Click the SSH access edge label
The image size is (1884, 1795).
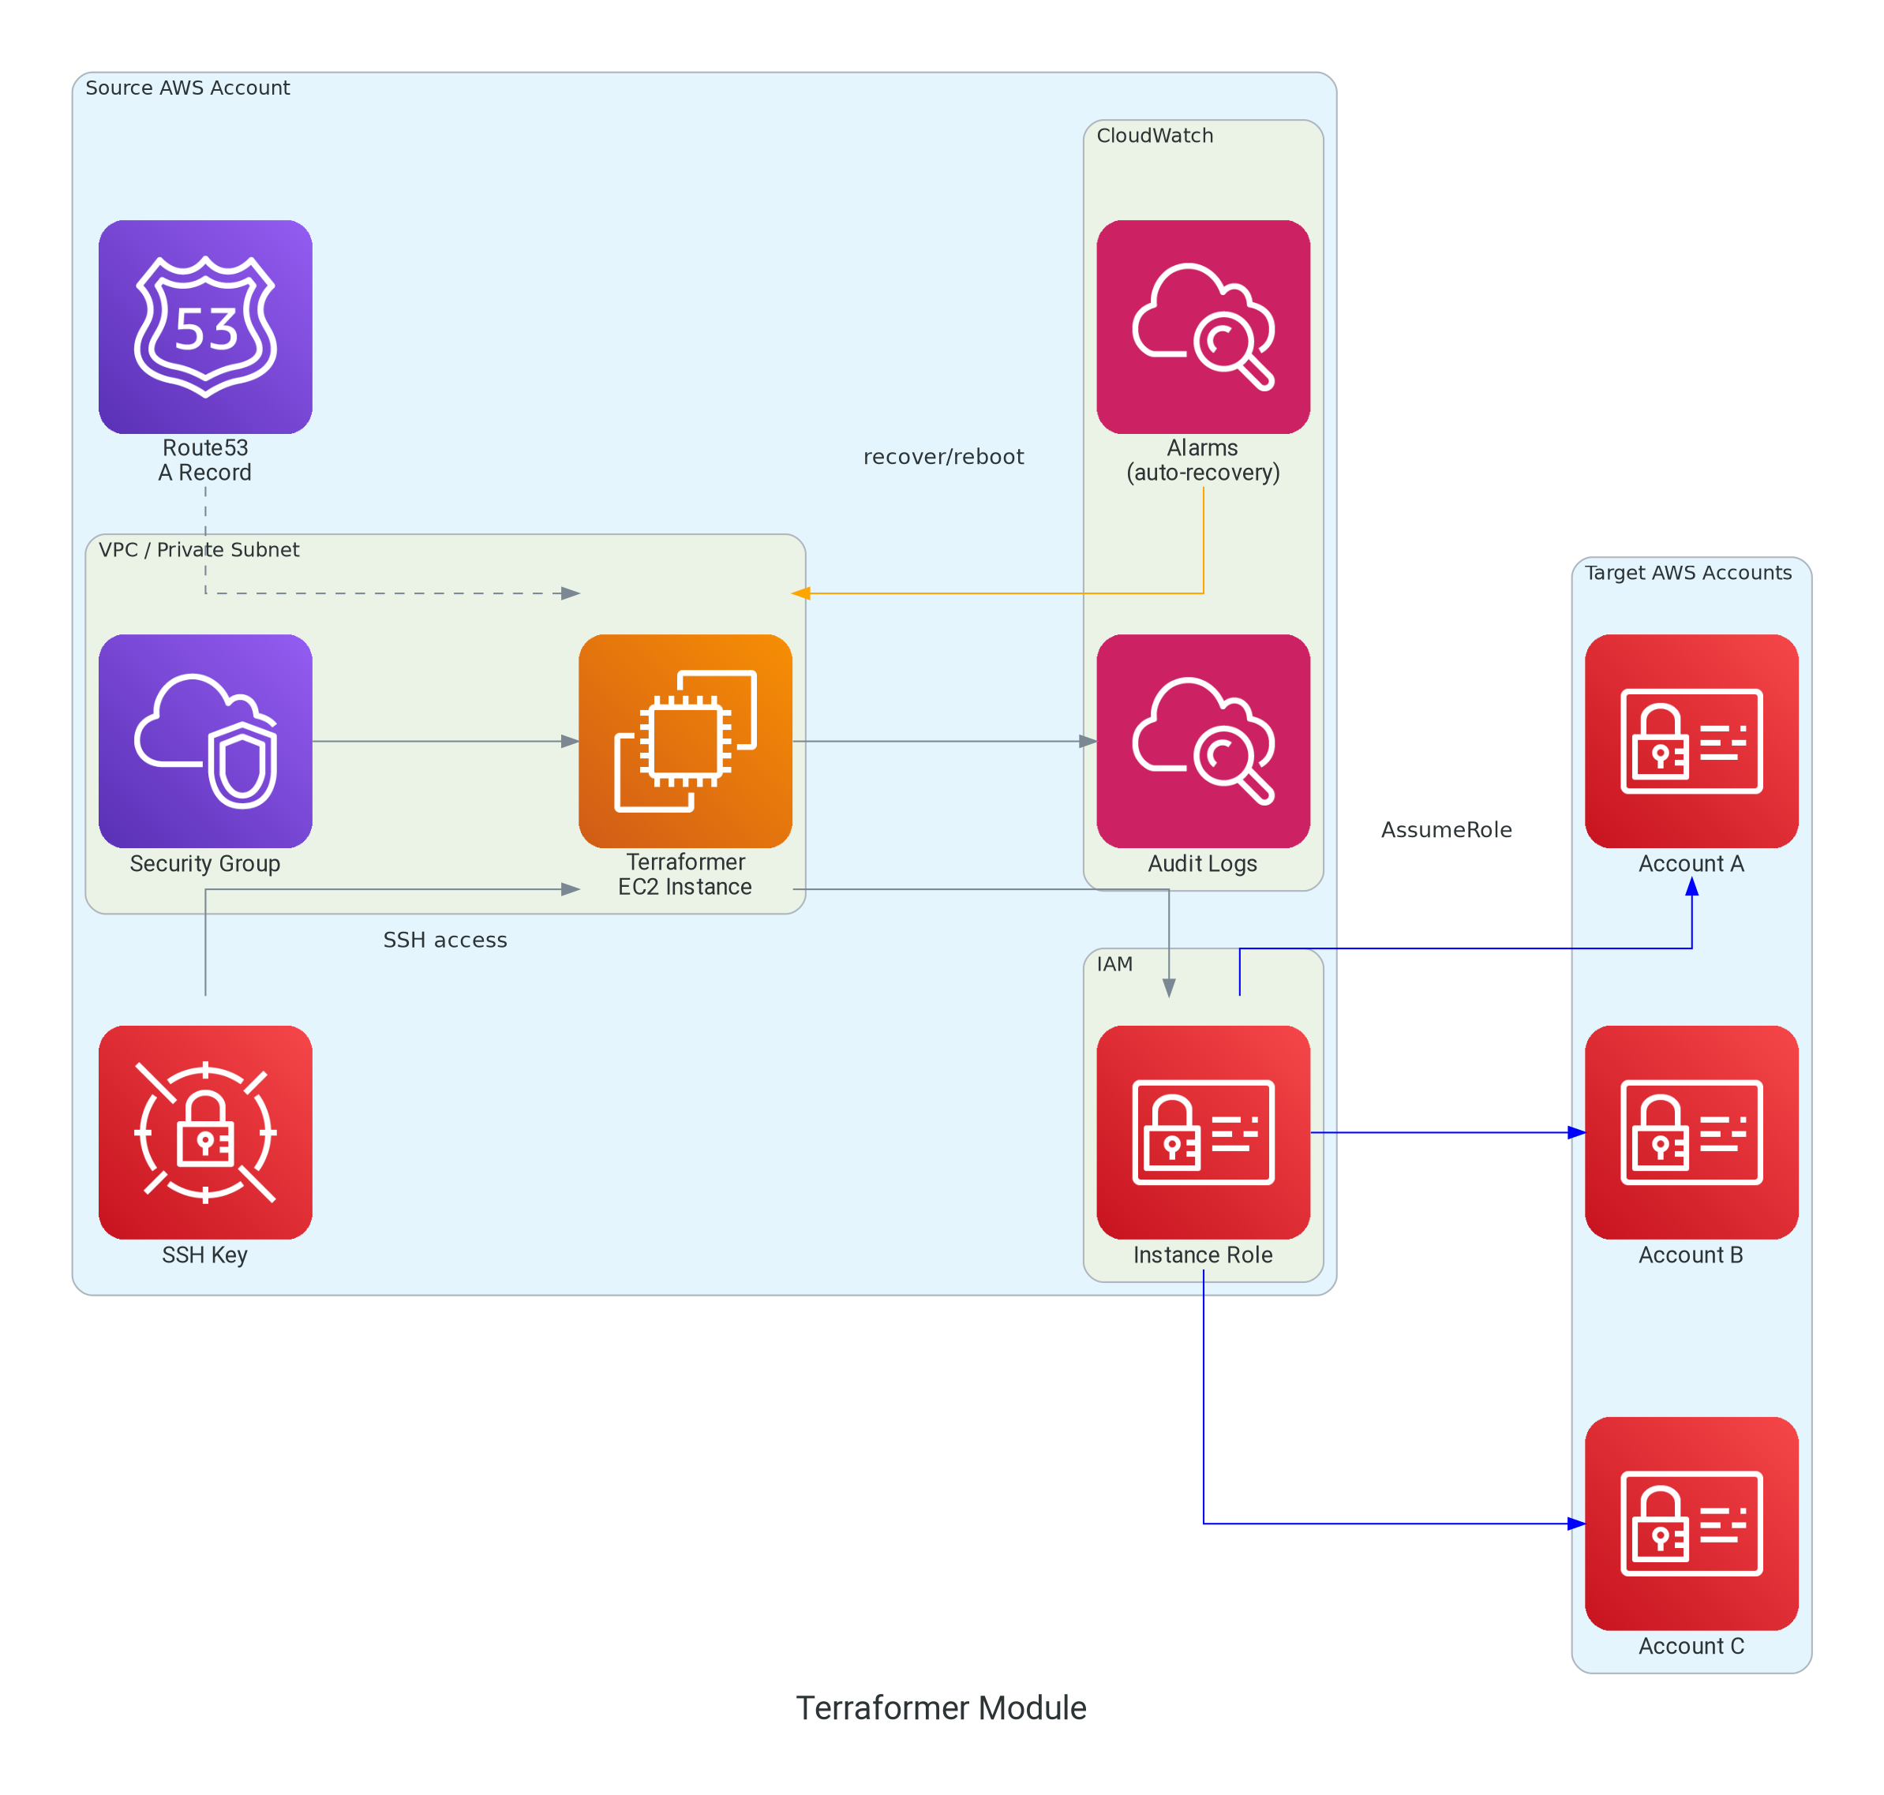445,941
